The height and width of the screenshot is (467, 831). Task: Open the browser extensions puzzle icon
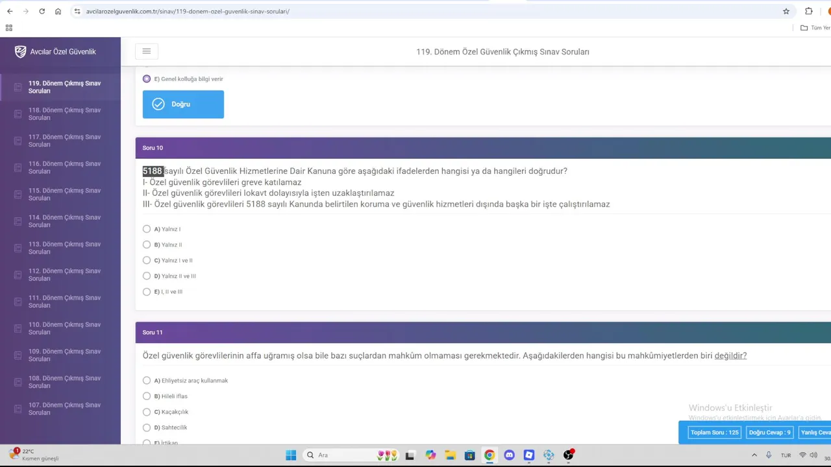[809, 11]
